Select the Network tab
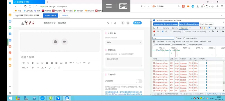The width and height of the screenshot is (225, 101). point(184,28)
